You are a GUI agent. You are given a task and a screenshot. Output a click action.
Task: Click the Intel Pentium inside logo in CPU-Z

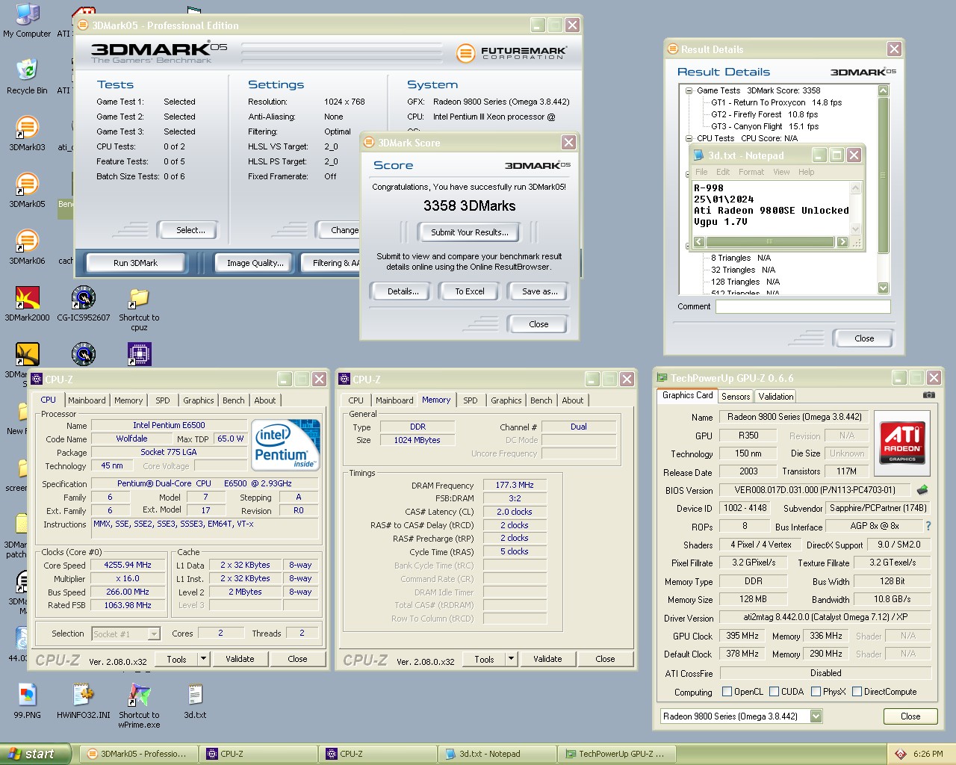click(x=286, y=445)
